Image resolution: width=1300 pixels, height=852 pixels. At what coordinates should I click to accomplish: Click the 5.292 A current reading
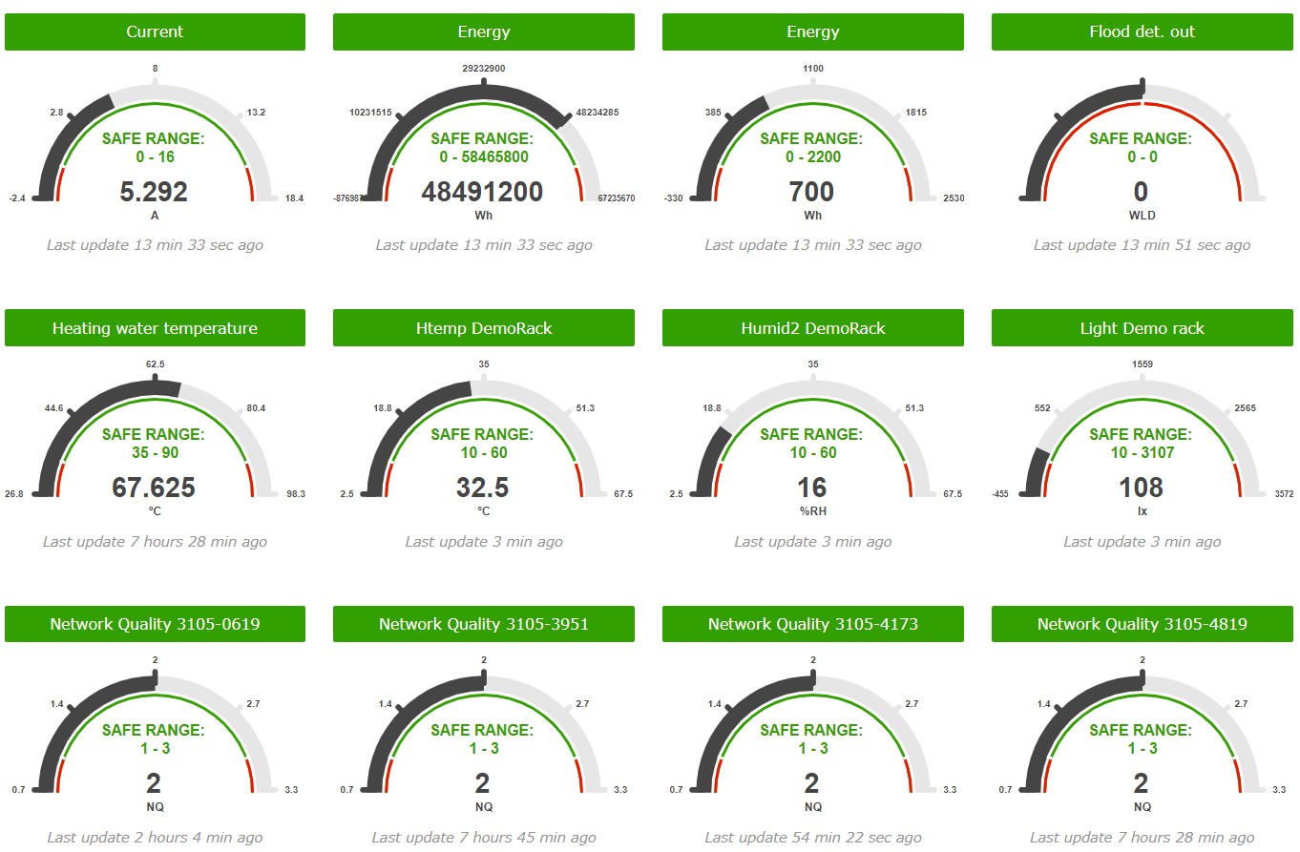point(154,192)
